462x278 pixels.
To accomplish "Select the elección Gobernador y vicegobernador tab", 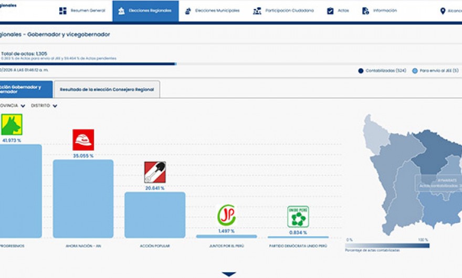I will pos(26,89).
